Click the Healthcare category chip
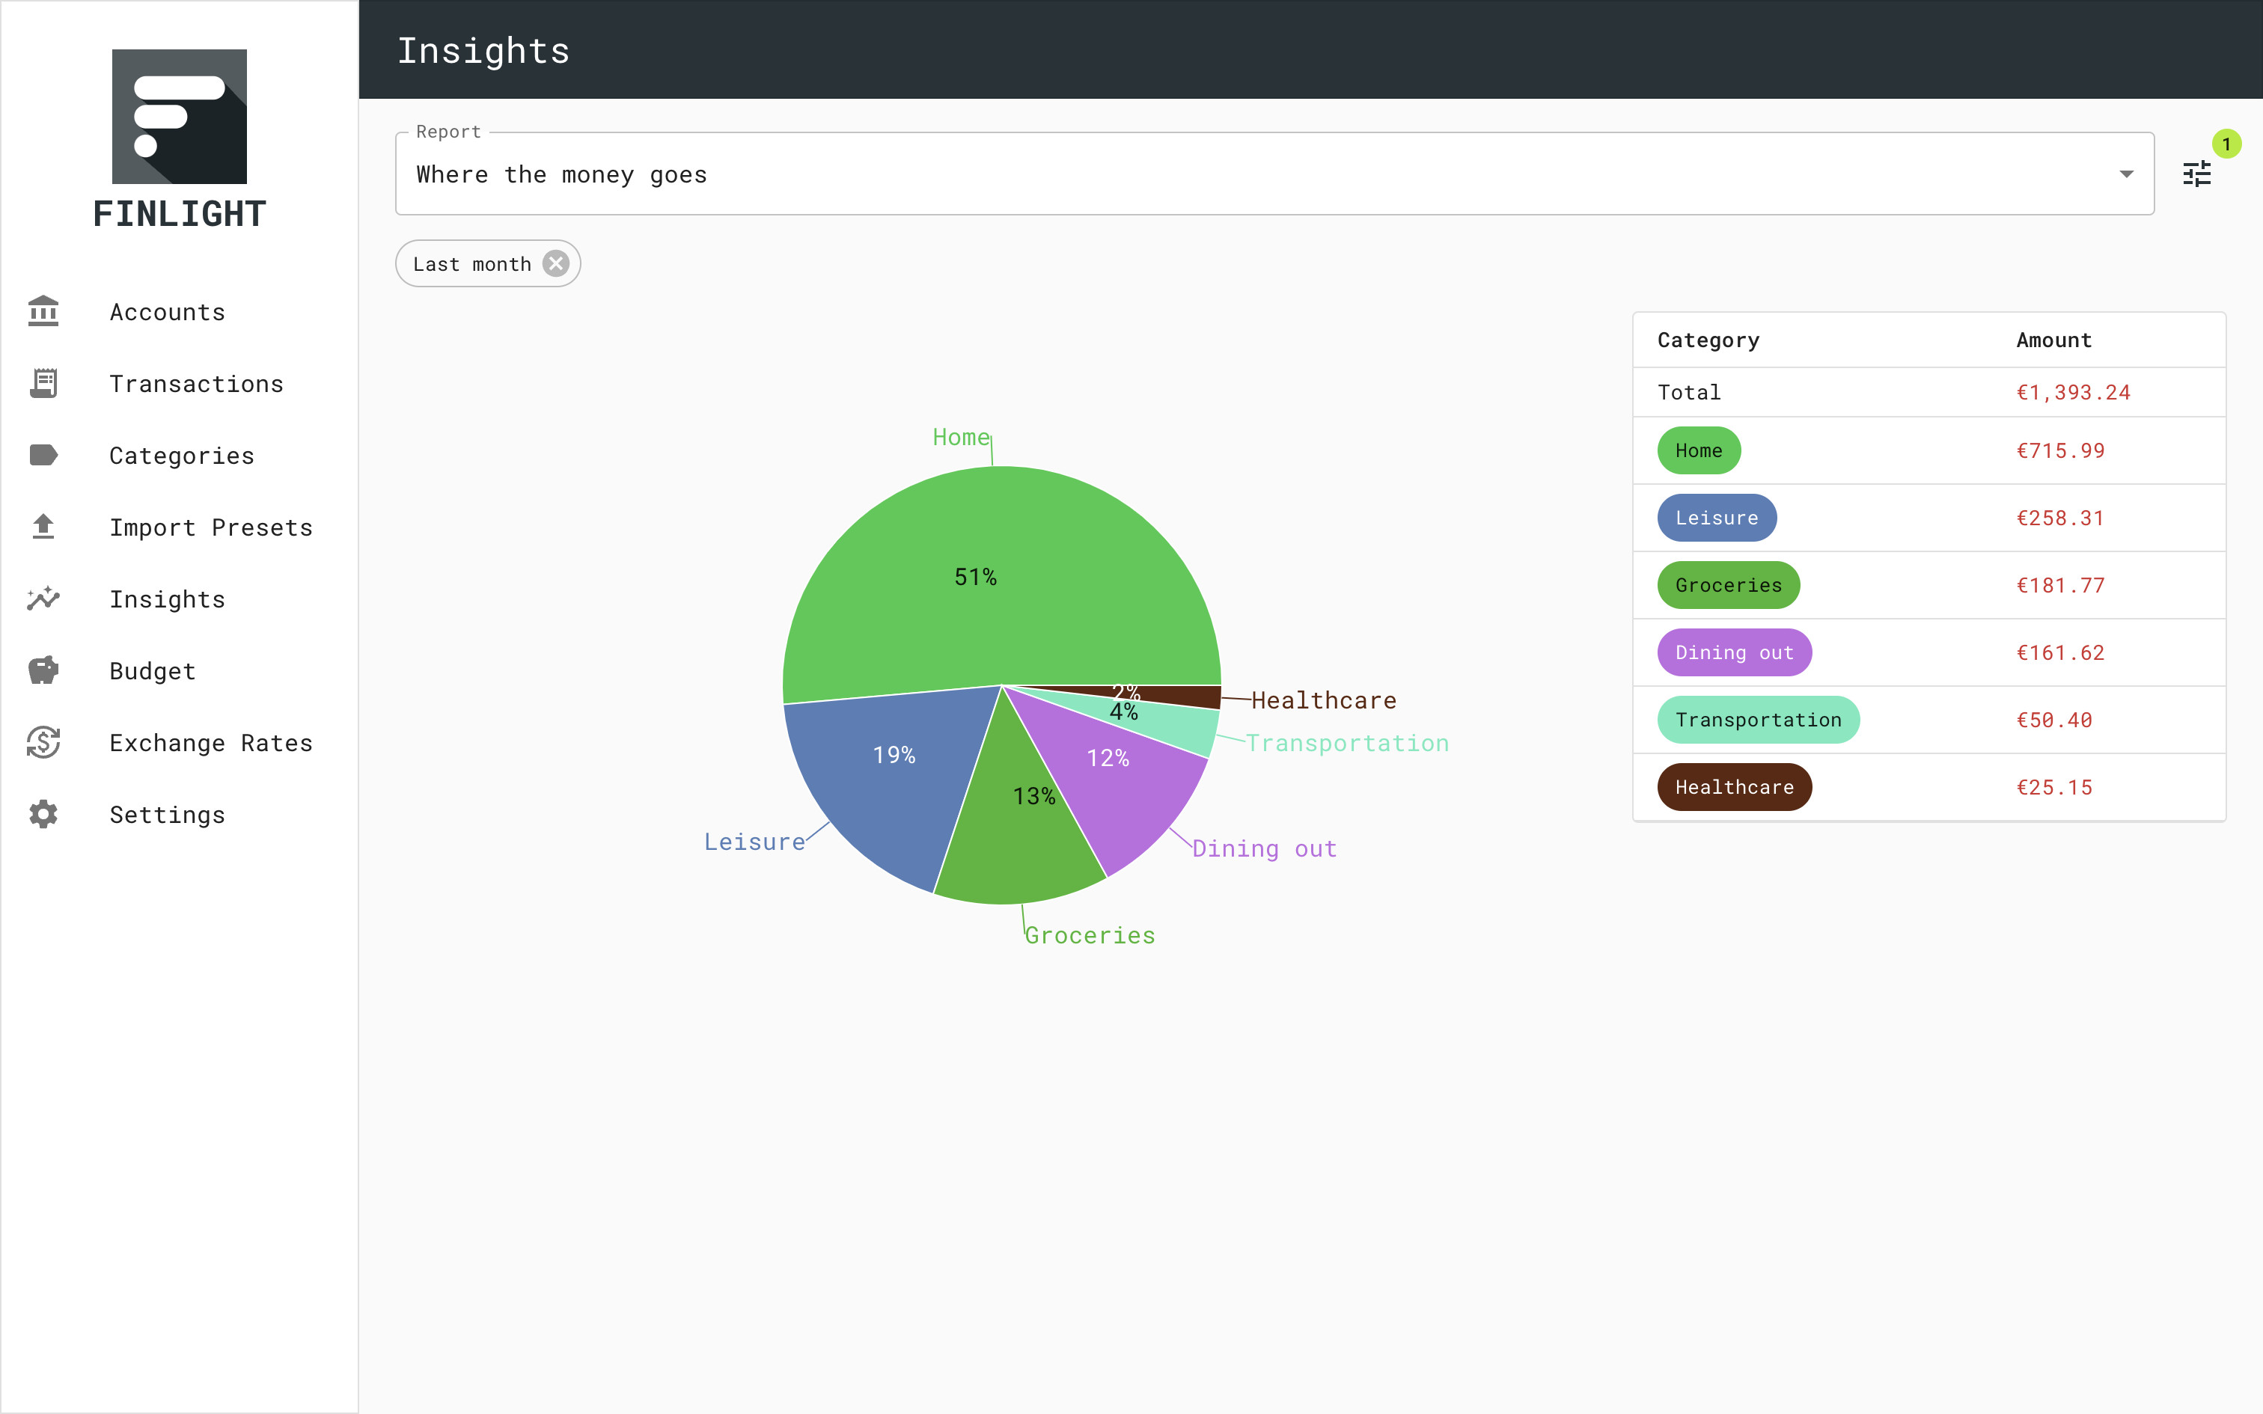2263x1414 pixels. [1734, 787]
